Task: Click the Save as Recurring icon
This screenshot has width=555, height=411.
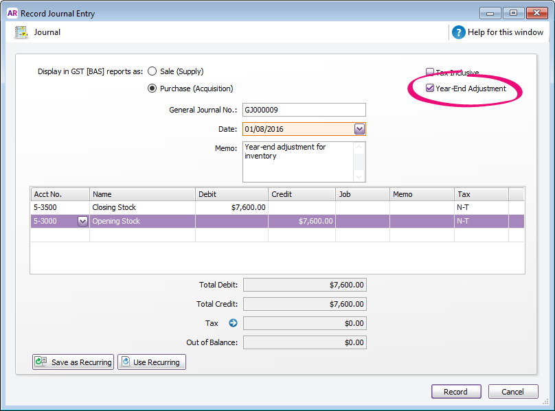Action: point(41,362)
